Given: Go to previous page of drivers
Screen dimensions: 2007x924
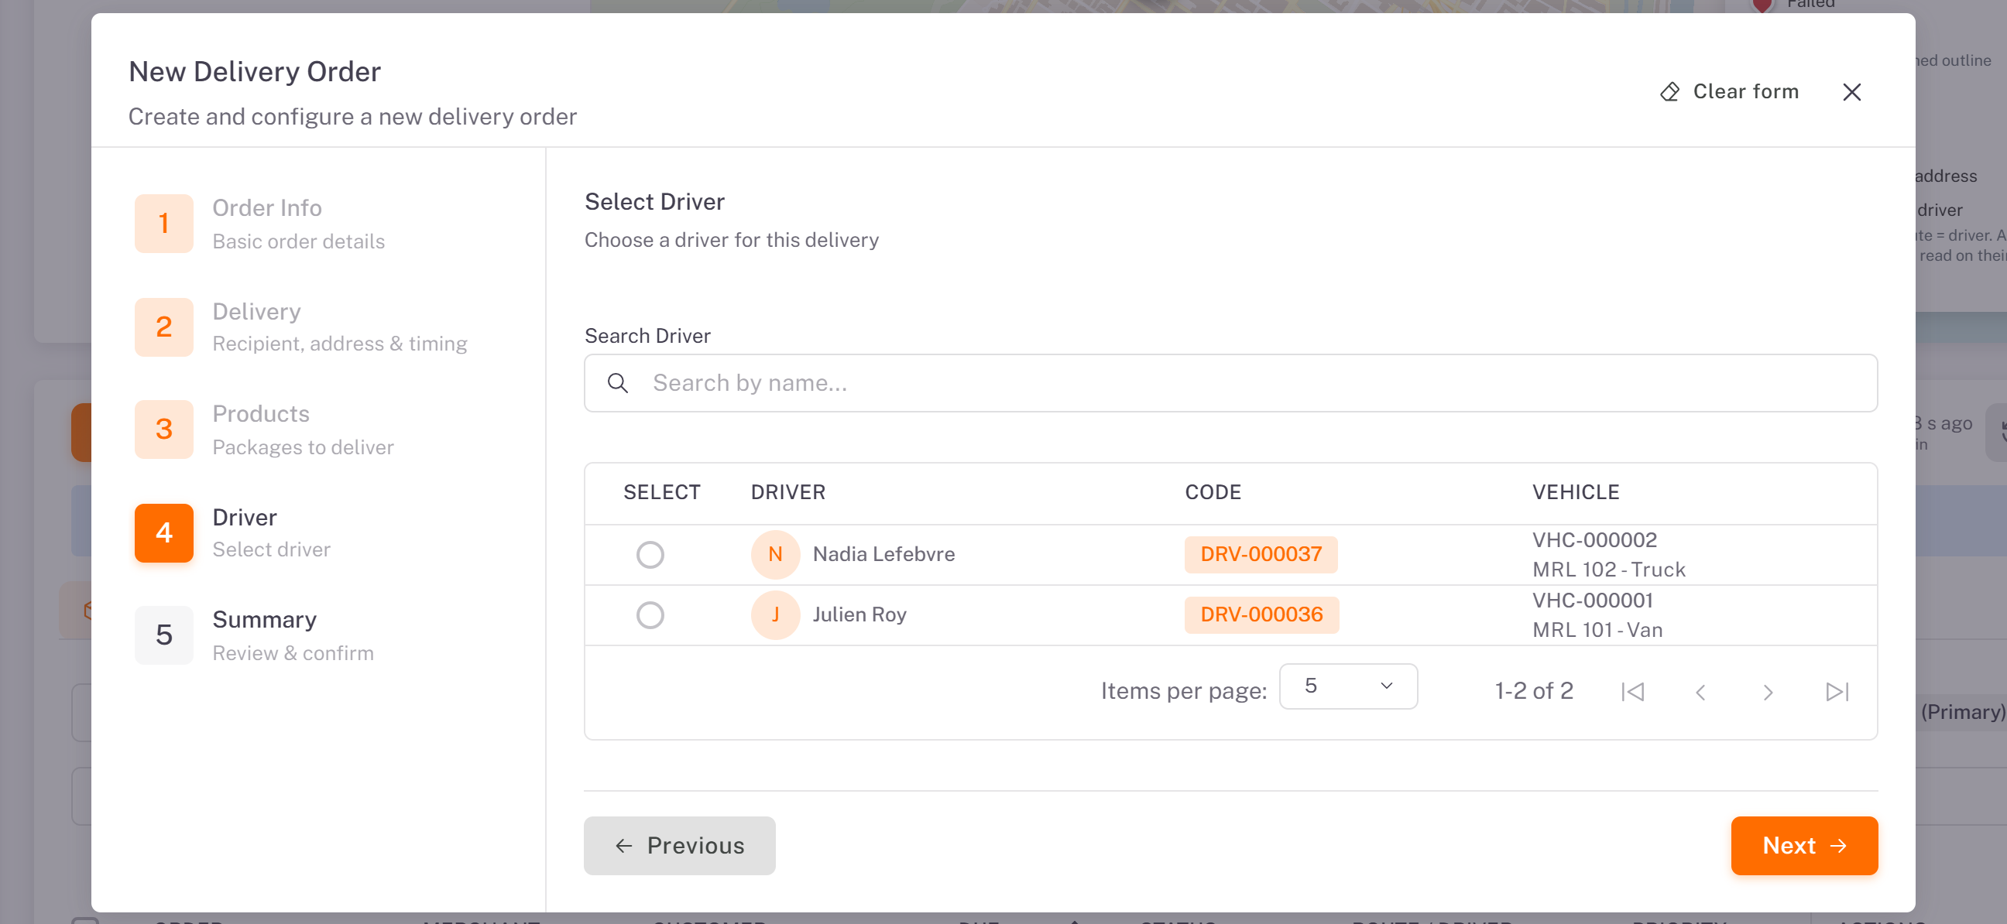Looking at the screenshot, I should [1700, 691].
